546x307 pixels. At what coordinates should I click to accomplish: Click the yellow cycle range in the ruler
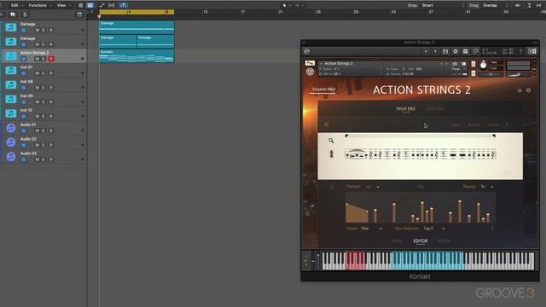(x=136, y=12)
